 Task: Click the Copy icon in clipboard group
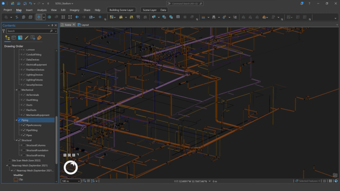pos(23,17)
